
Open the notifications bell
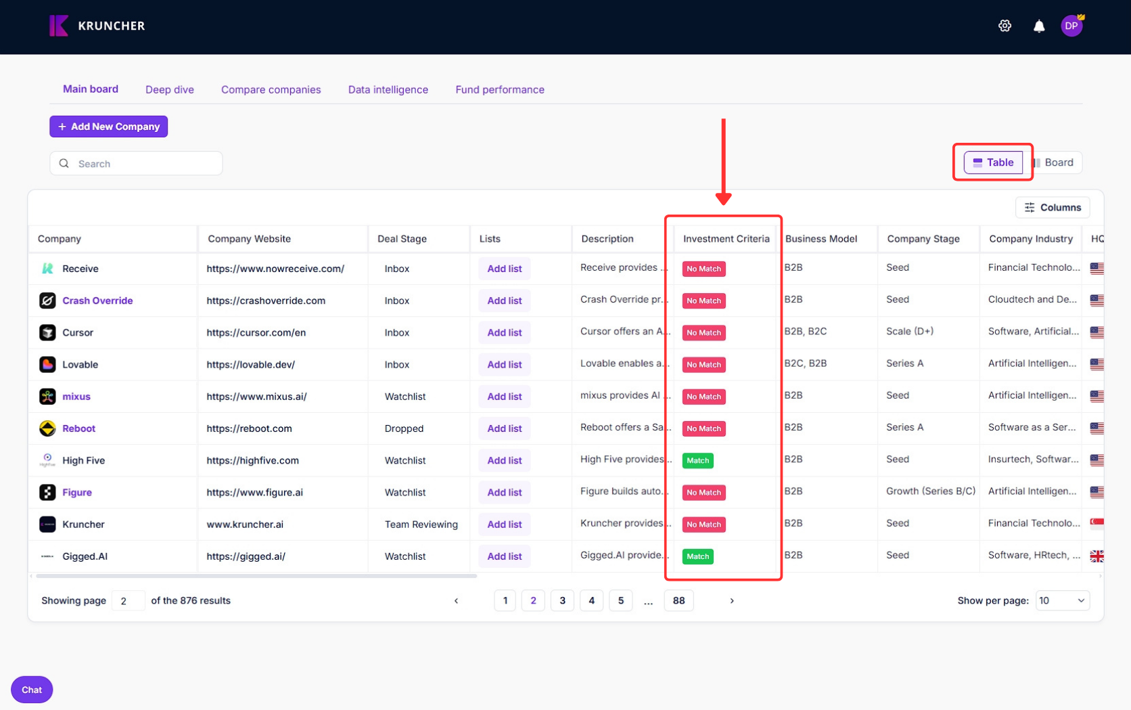pyautogui.click(x=1039, y=26)
